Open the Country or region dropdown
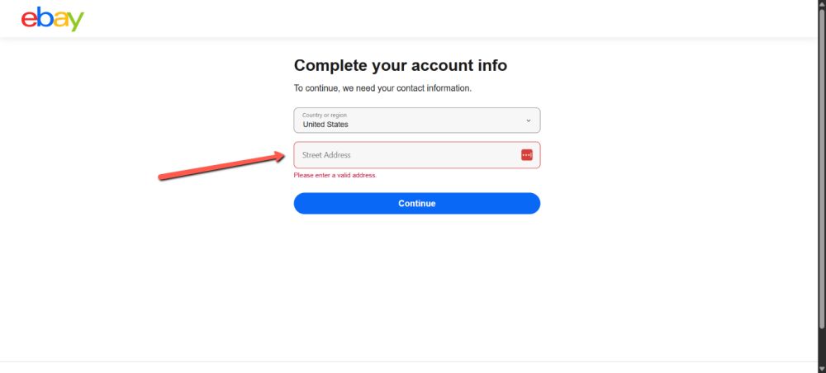This screenshot has width=826, height=373. [416, 120]
